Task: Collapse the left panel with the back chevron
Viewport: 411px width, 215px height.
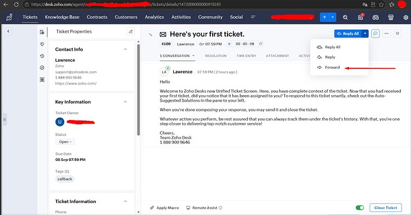Action: [x=8, y=31]
